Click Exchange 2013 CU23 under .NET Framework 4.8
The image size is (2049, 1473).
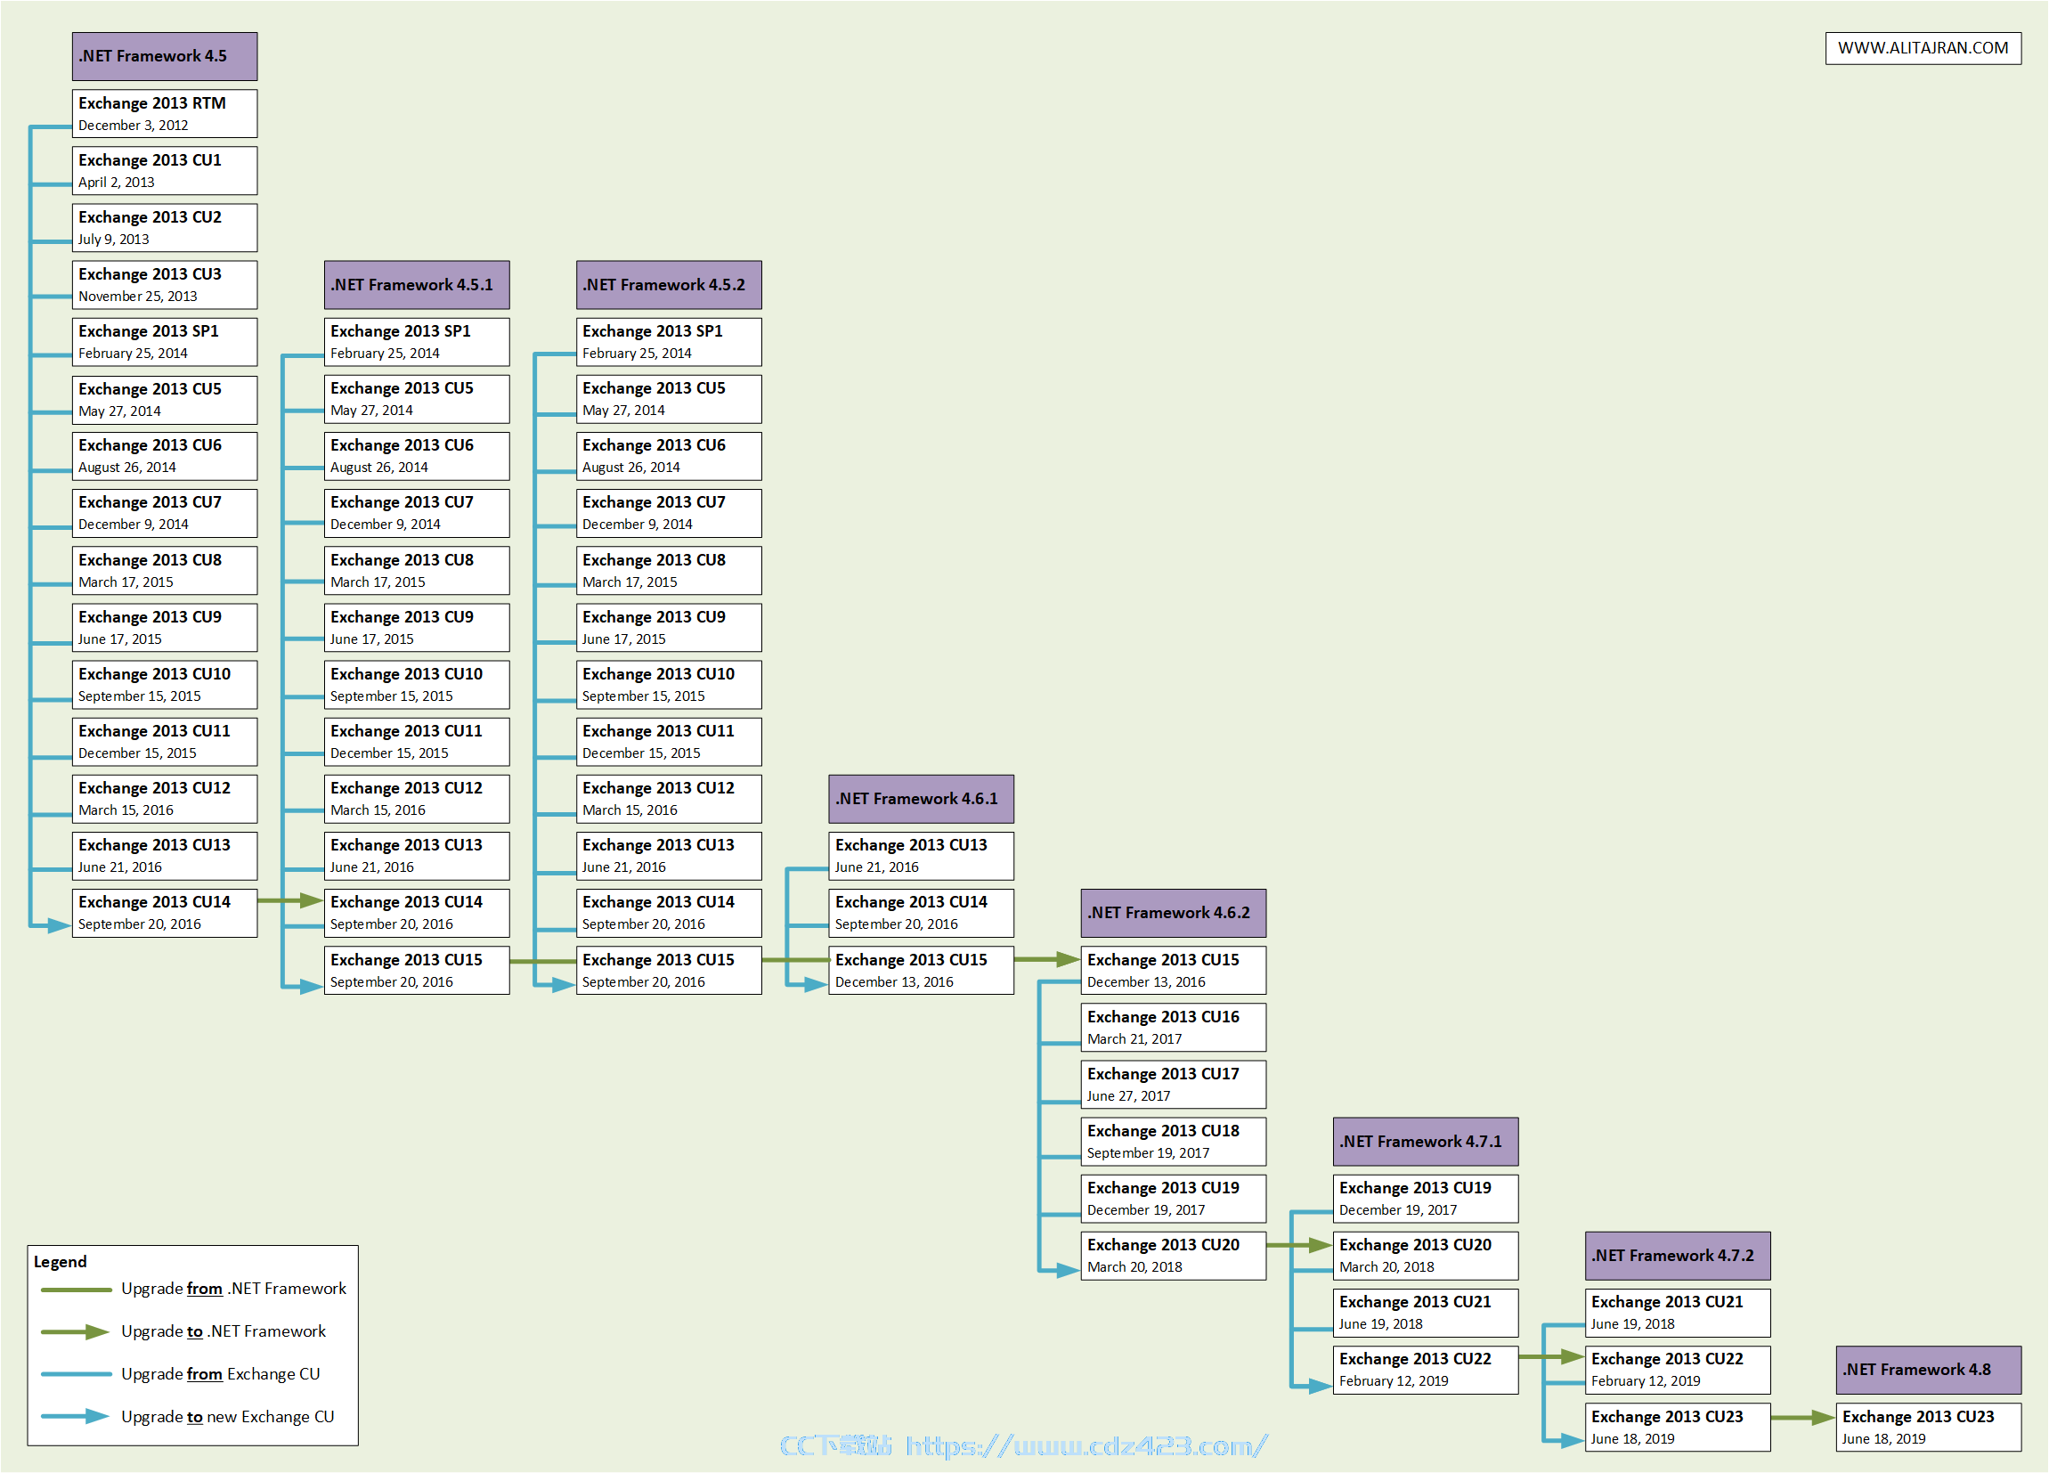coord(1928,1427)
